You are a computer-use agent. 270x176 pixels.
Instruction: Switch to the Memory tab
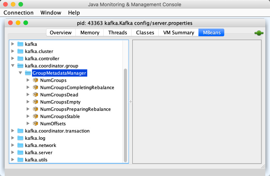tap(90, 33)
